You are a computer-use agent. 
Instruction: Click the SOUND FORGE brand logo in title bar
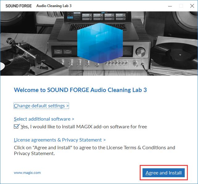19,6
